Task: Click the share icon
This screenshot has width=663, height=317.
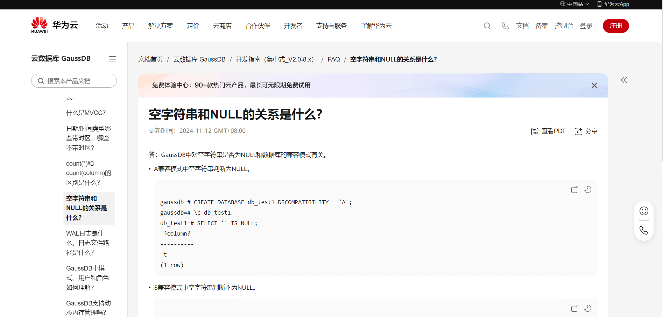Action: [578, 131]
